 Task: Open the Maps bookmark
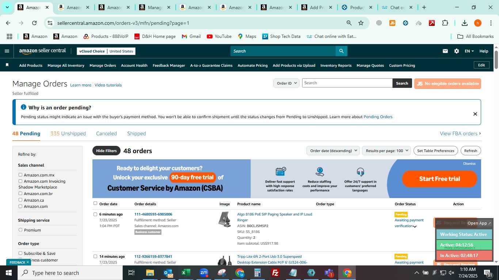click(247, 36)
